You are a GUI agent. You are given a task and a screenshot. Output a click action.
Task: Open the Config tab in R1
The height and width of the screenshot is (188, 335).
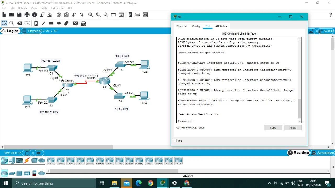(x=196, y=26)
